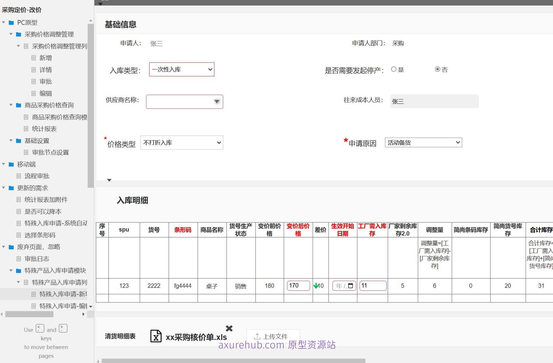Click the document icon beside 新增
The image size is (553, 363).
[x=33, y=58]
